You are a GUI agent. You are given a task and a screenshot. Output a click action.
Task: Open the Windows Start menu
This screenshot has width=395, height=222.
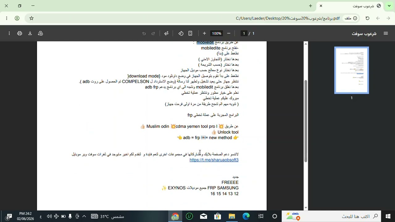click(388, 216)
